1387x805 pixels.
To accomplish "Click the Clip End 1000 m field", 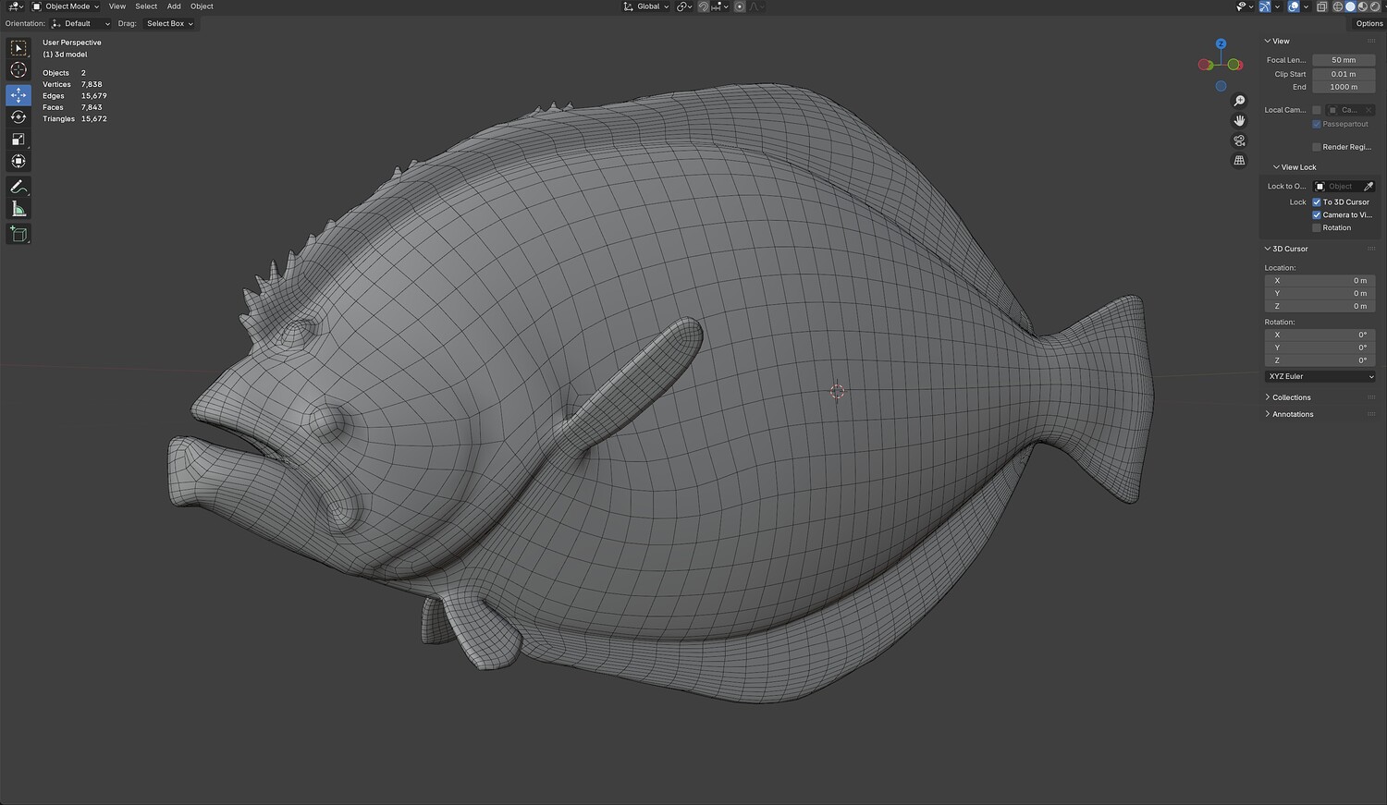I will click(1344, 87).
